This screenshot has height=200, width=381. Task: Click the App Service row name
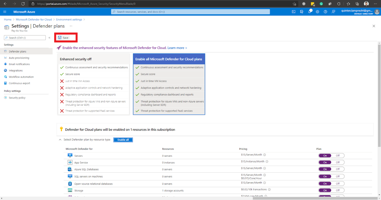click(x=81, y=162)
